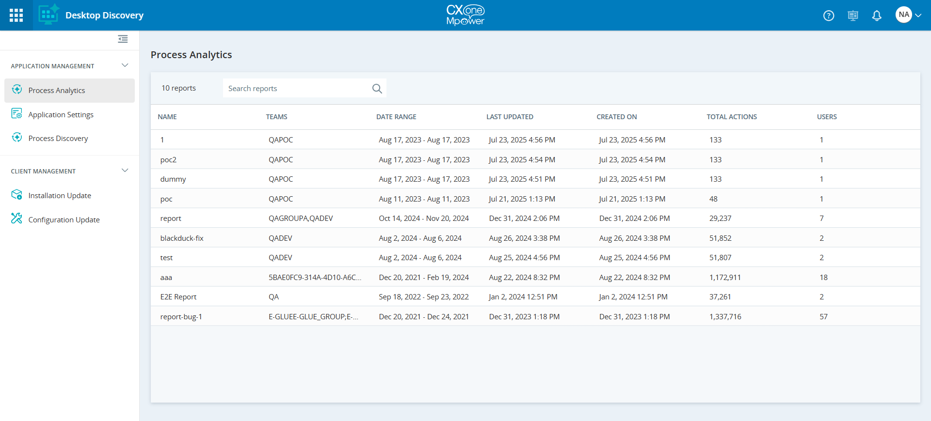Click the Configuration Update tools icon

point(17,219)
